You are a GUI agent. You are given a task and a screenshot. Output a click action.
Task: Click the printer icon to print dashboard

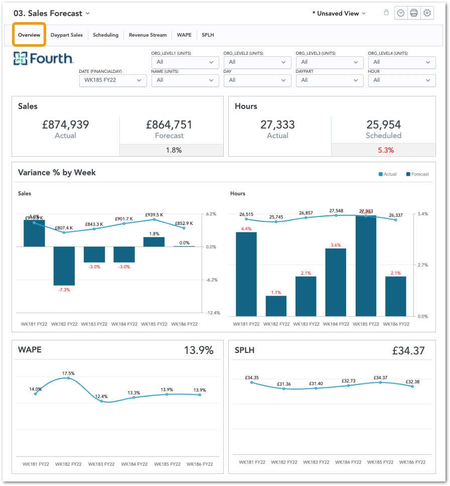click(x=414, y=14)
